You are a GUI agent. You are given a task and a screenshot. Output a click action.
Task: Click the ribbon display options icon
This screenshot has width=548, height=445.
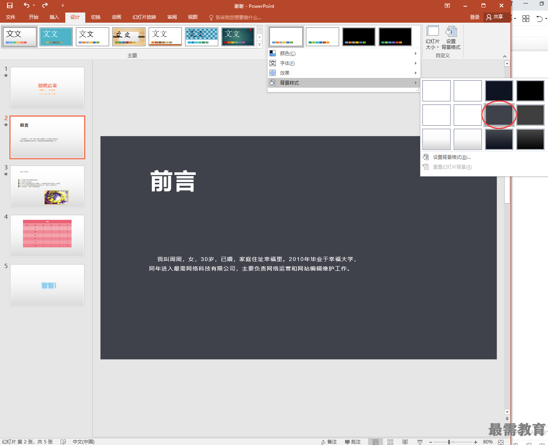447,5
